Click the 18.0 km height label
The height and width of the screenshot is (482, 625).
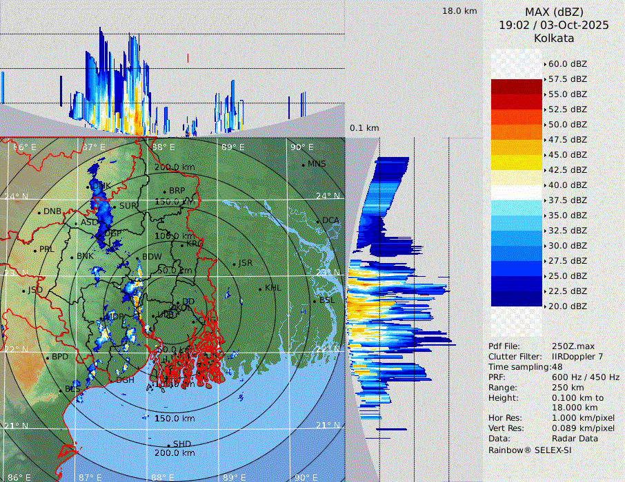459,11
